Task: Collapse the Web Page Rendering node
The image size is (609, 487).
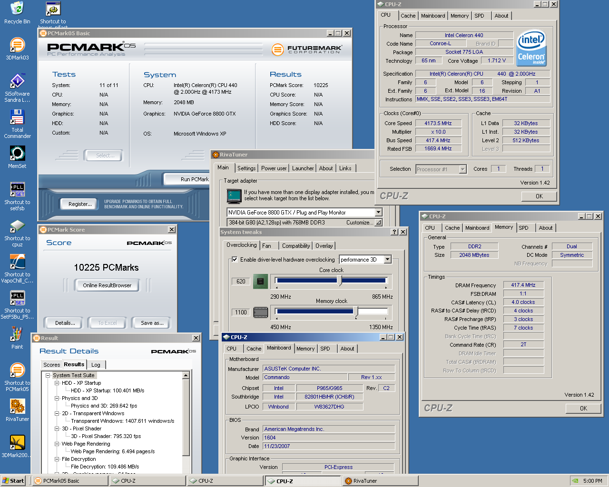Action: (x=57, y=444)
